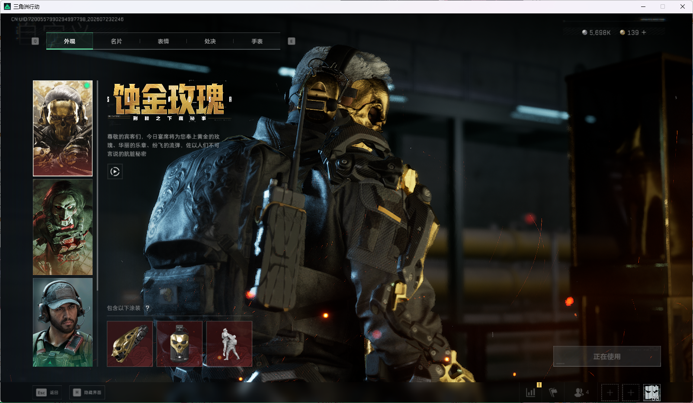Screen dimensions: 693x403
Task: Open the friends list icon showing 4
Action: click(x=581, y=393)
